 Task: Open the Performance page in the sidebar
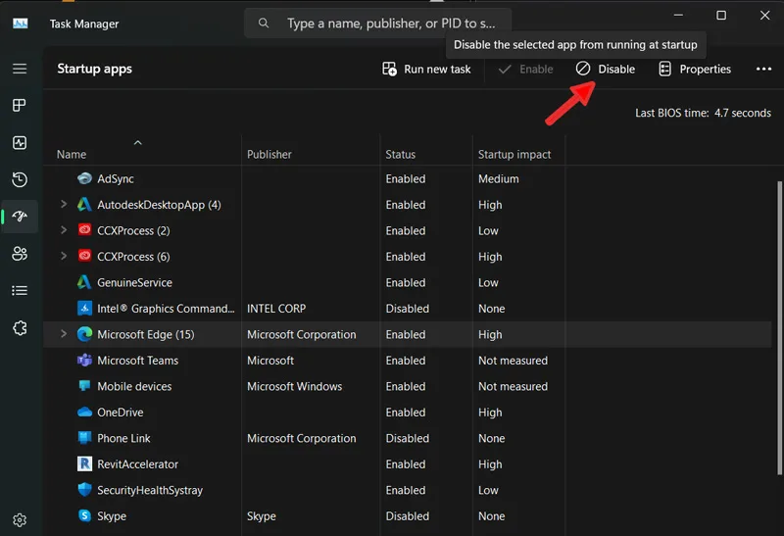(x=20, y=142)
